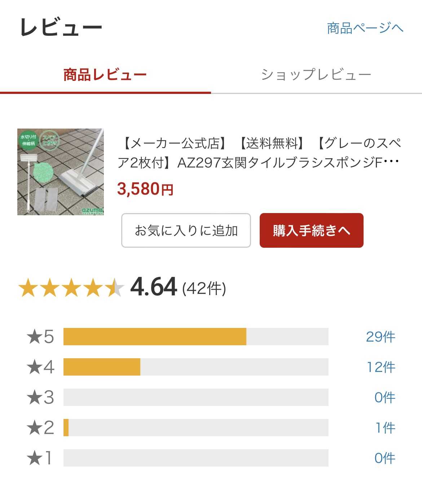
Task: Switch to the 商品レビュー tab
Action: click(x=105, y=75)
